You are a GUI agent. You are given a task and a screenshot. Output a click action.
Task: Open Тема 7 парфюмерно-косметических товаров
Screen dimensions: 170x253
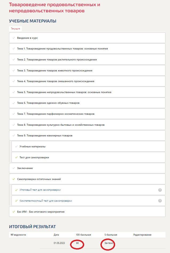tap(56, 114)
